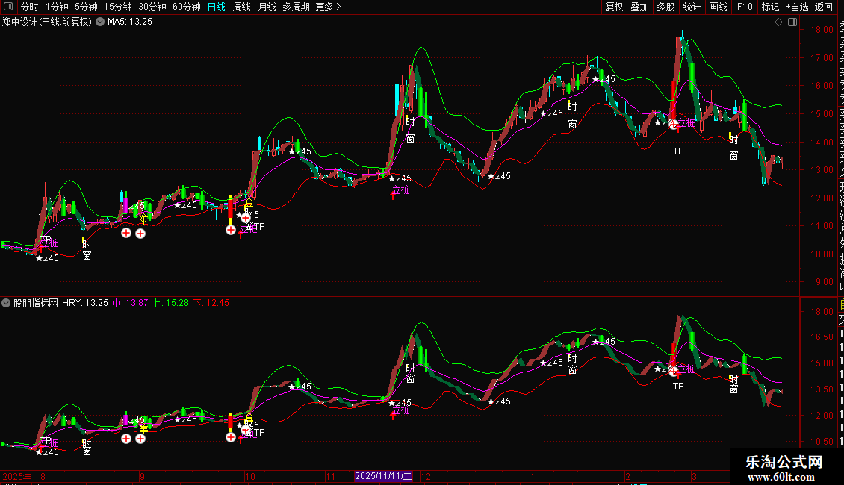Select the 日线 daily period
Screen dimensions: 844x485
(x=217, y=7)
